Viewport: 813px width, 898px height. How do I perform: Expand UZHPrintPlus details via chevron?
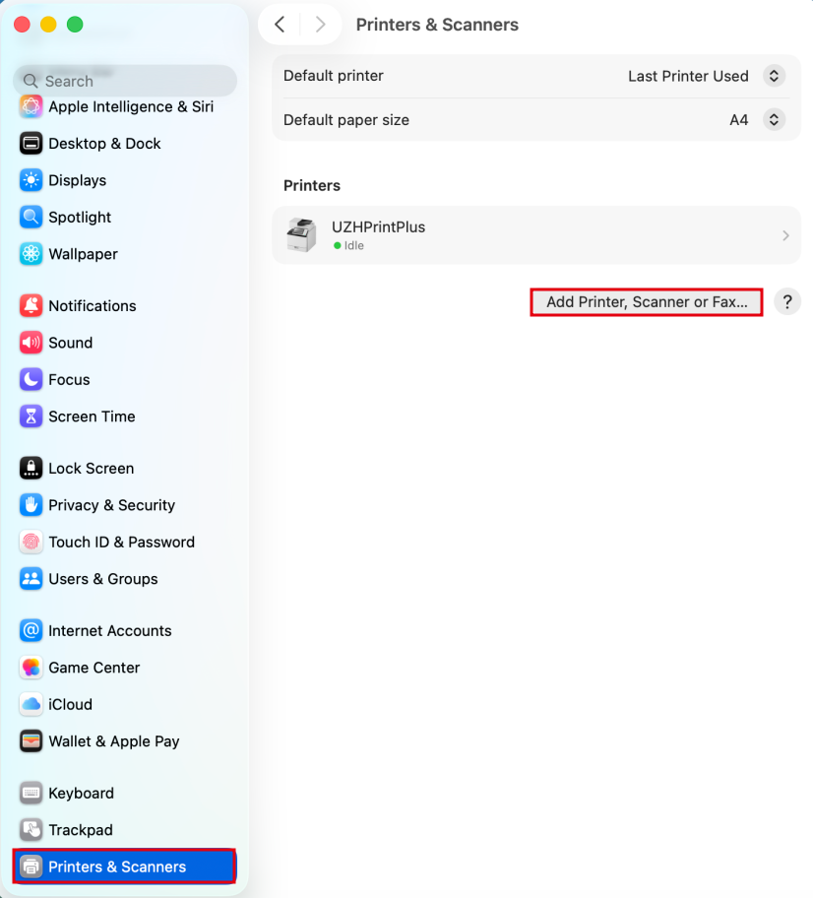click(785, 235)
